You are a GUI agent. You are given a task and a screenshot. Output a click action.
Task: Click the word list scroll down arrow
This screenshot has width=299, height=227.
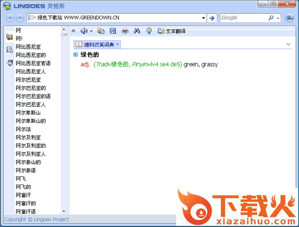tap(64, 211)
